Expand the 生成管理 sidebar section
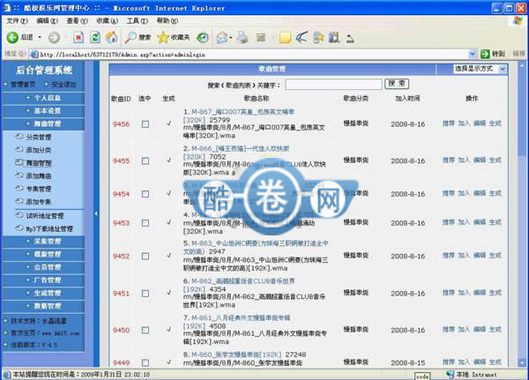The image size is (529, 380). pos(43,293)
